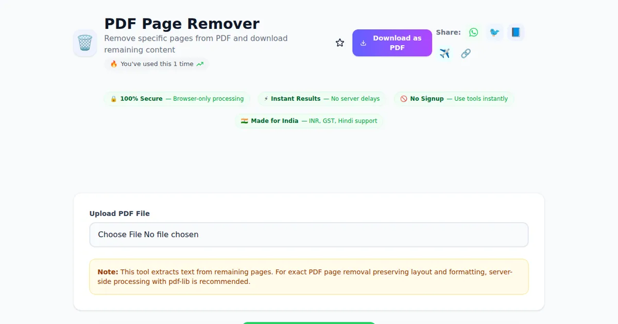Click the PDF Page Remover heading
This screenshot has height=324, width=618.
pos(182,24)
